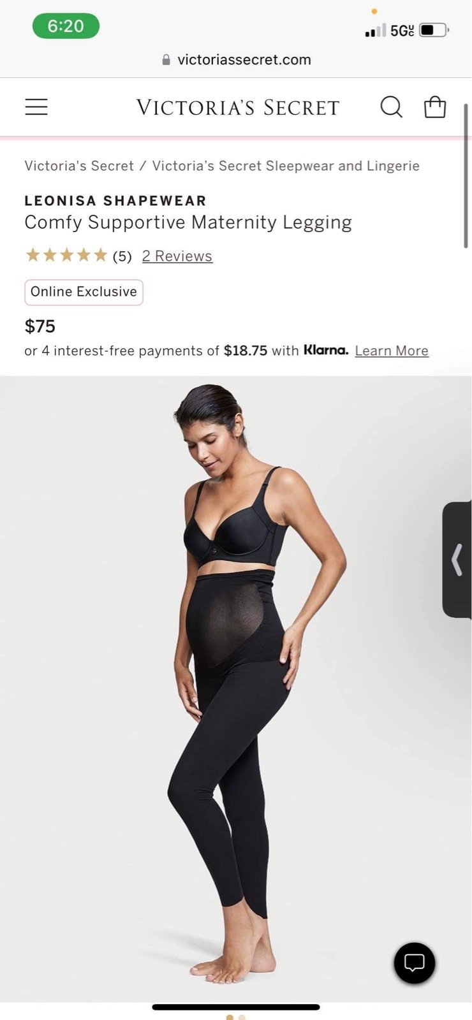
Task: Click Learn More about Klarna
Action: click(x=392, y=351)
